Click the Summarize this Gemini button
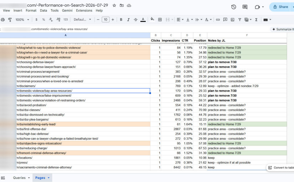The height and width of the screenshot is (182, 294). point(283,29)
